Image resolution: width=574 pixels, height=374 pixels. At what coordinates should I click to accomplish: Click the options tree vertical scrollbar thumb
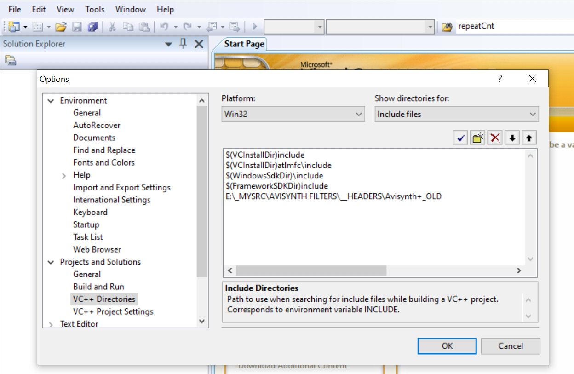[x=202, y=191]
